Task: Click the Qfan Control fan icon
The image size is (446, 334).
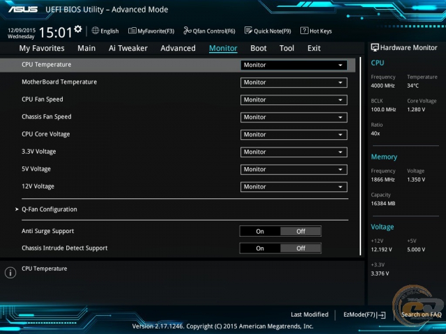Action: tap(187, 31)
